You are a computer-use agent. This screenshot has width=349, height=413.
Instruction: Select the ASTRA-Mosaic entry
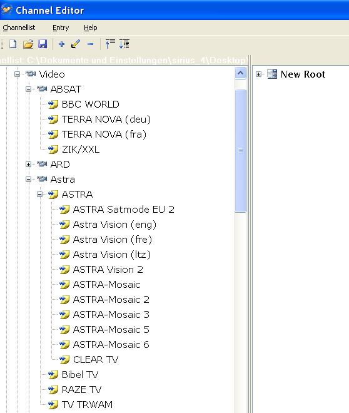pos(106,285)
